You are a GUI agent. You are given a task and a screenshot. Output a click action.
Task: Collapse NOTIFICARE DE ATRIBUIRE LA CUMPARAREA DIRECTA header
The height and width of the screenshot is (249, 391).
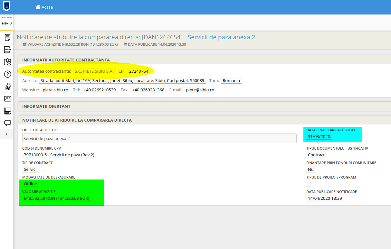click(205, 120)
